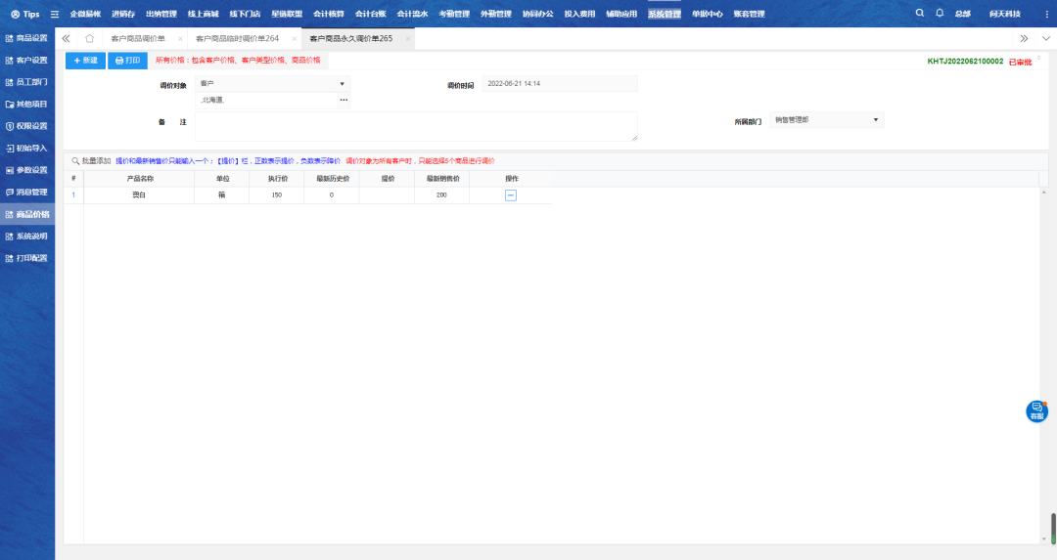Toggle the hamburger menu next to Tips
The width and height of the screenshot is (1057, 560).
(55, 14)
